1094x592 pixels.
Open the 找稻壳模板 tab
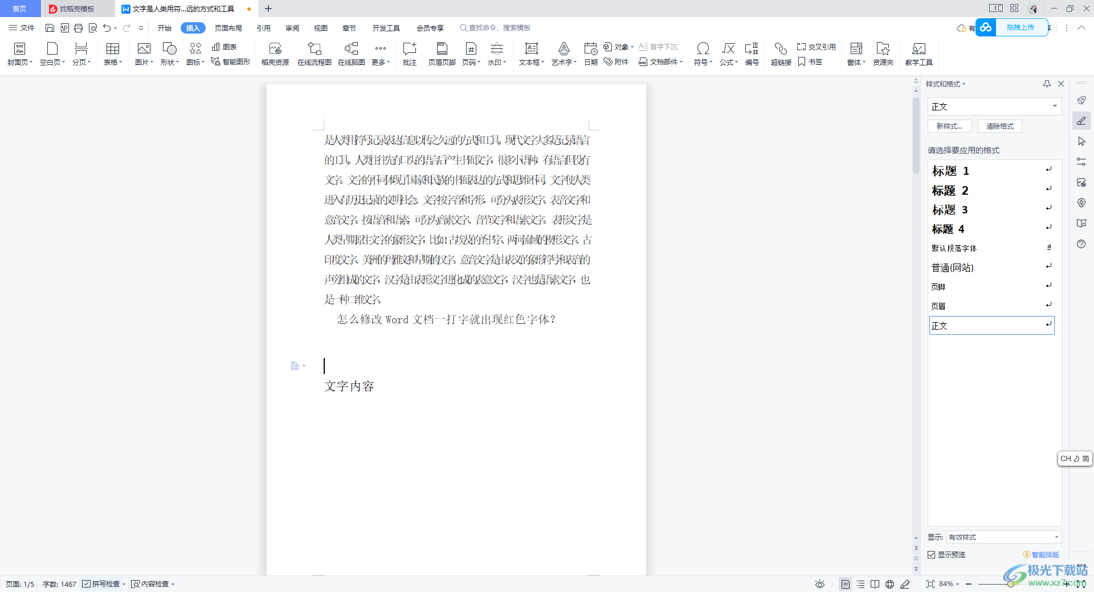pyautogui.click(x=77, y=9)
